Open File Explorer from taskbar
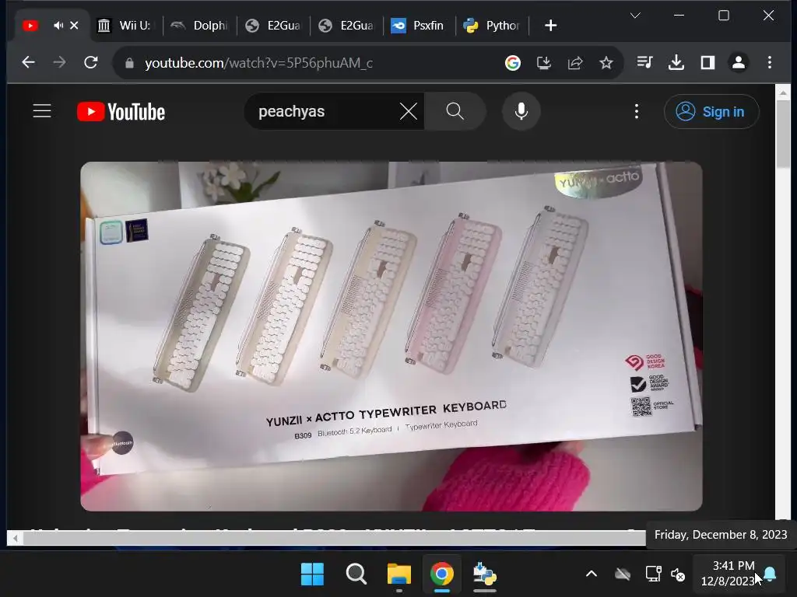 [399, 574]
